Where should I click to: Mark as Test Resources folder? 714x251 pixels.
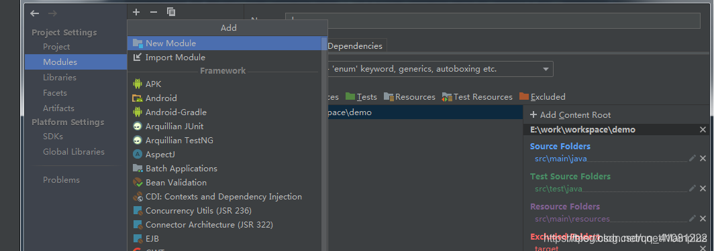tap(476, 96)
